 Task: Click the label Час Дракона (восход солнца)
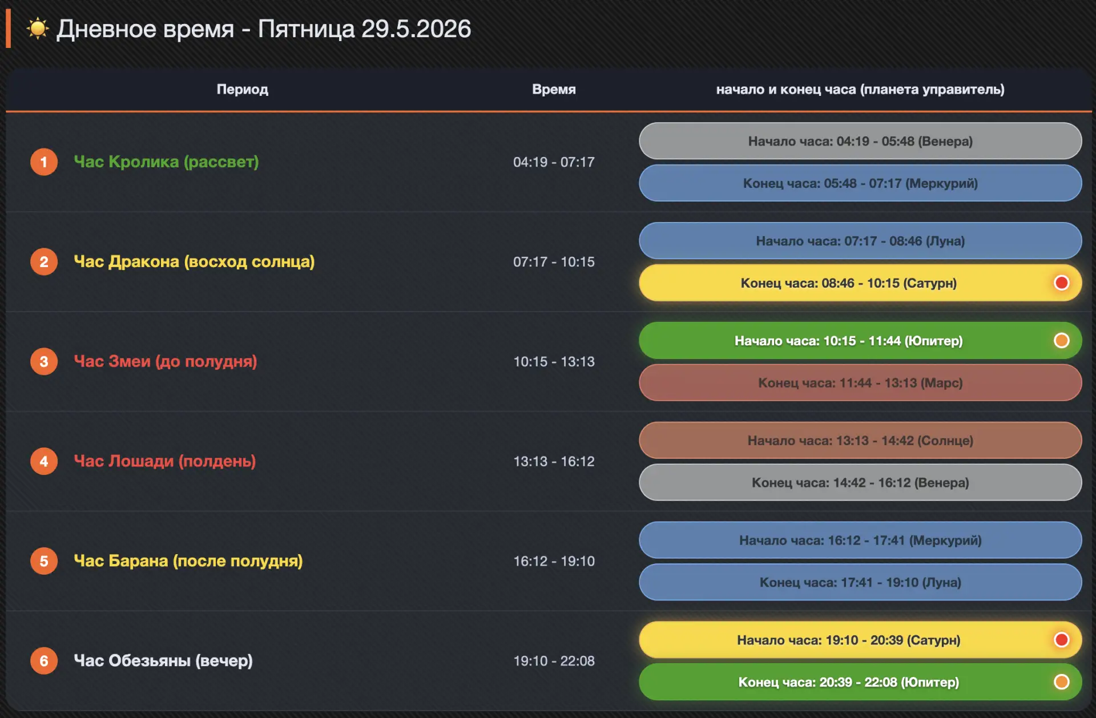click(x=194, y=262)
